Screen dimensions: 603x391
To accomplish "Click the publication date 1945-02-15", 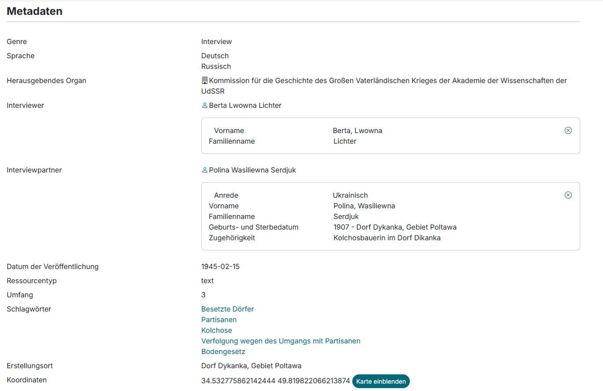I will pos(220,266).
